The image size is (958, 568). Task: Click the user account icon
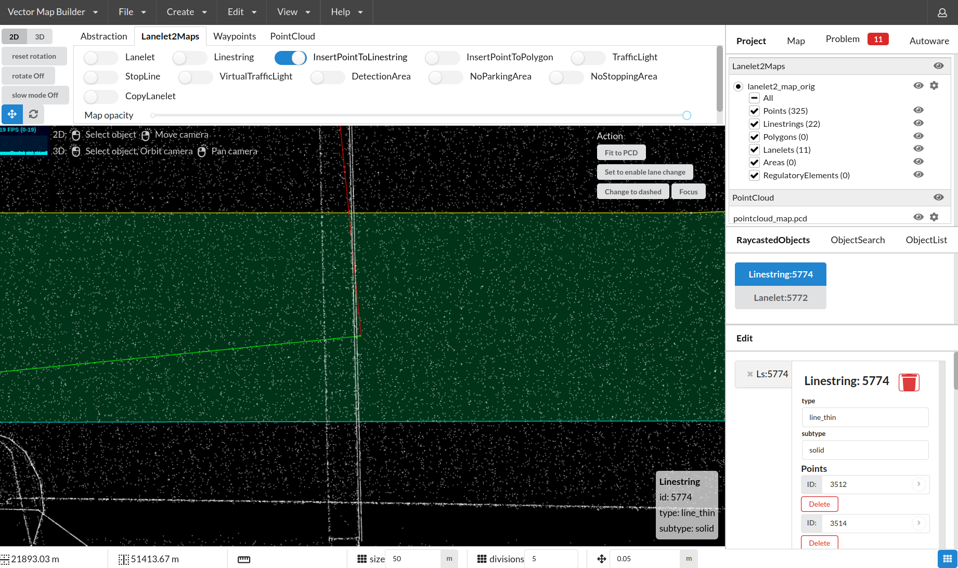pos(942,12)
